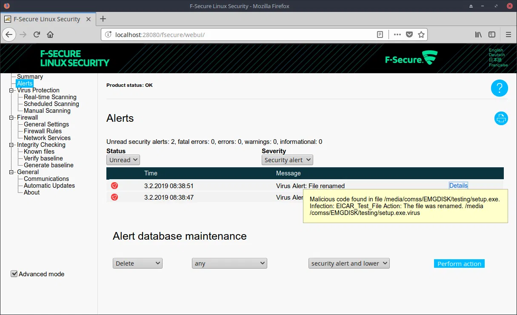The image size is (517, 315).
Task: Switch language to Française
Action: tap(498, 65)
